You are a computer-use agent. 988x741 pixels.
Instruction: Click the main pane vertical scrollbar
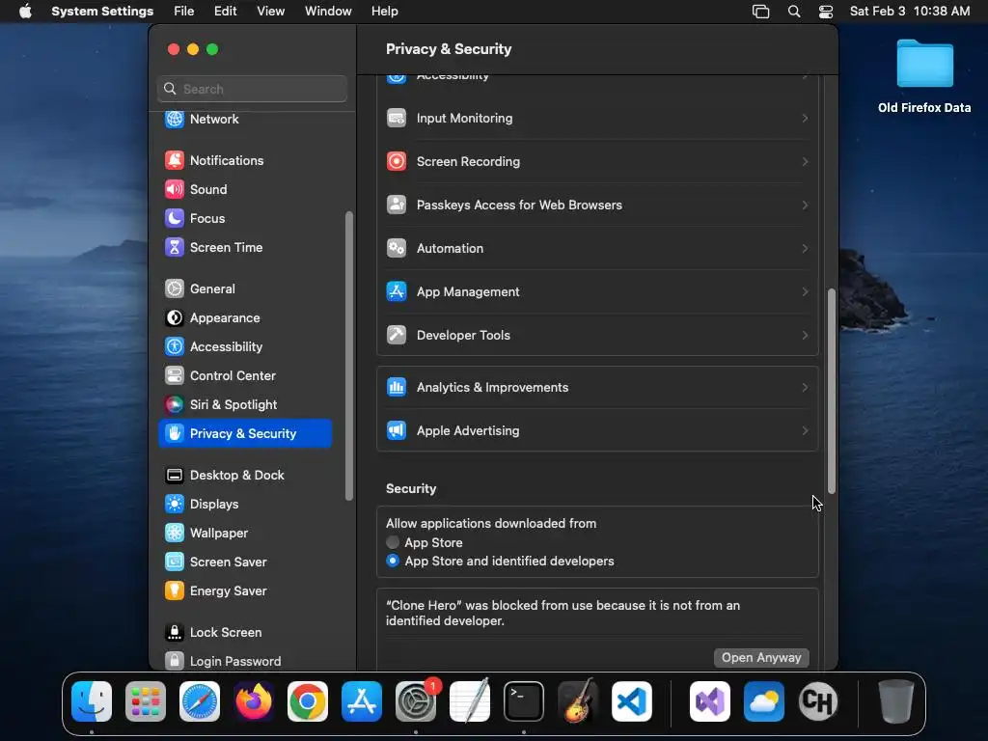pyautogui.click(x=832, y=391)
